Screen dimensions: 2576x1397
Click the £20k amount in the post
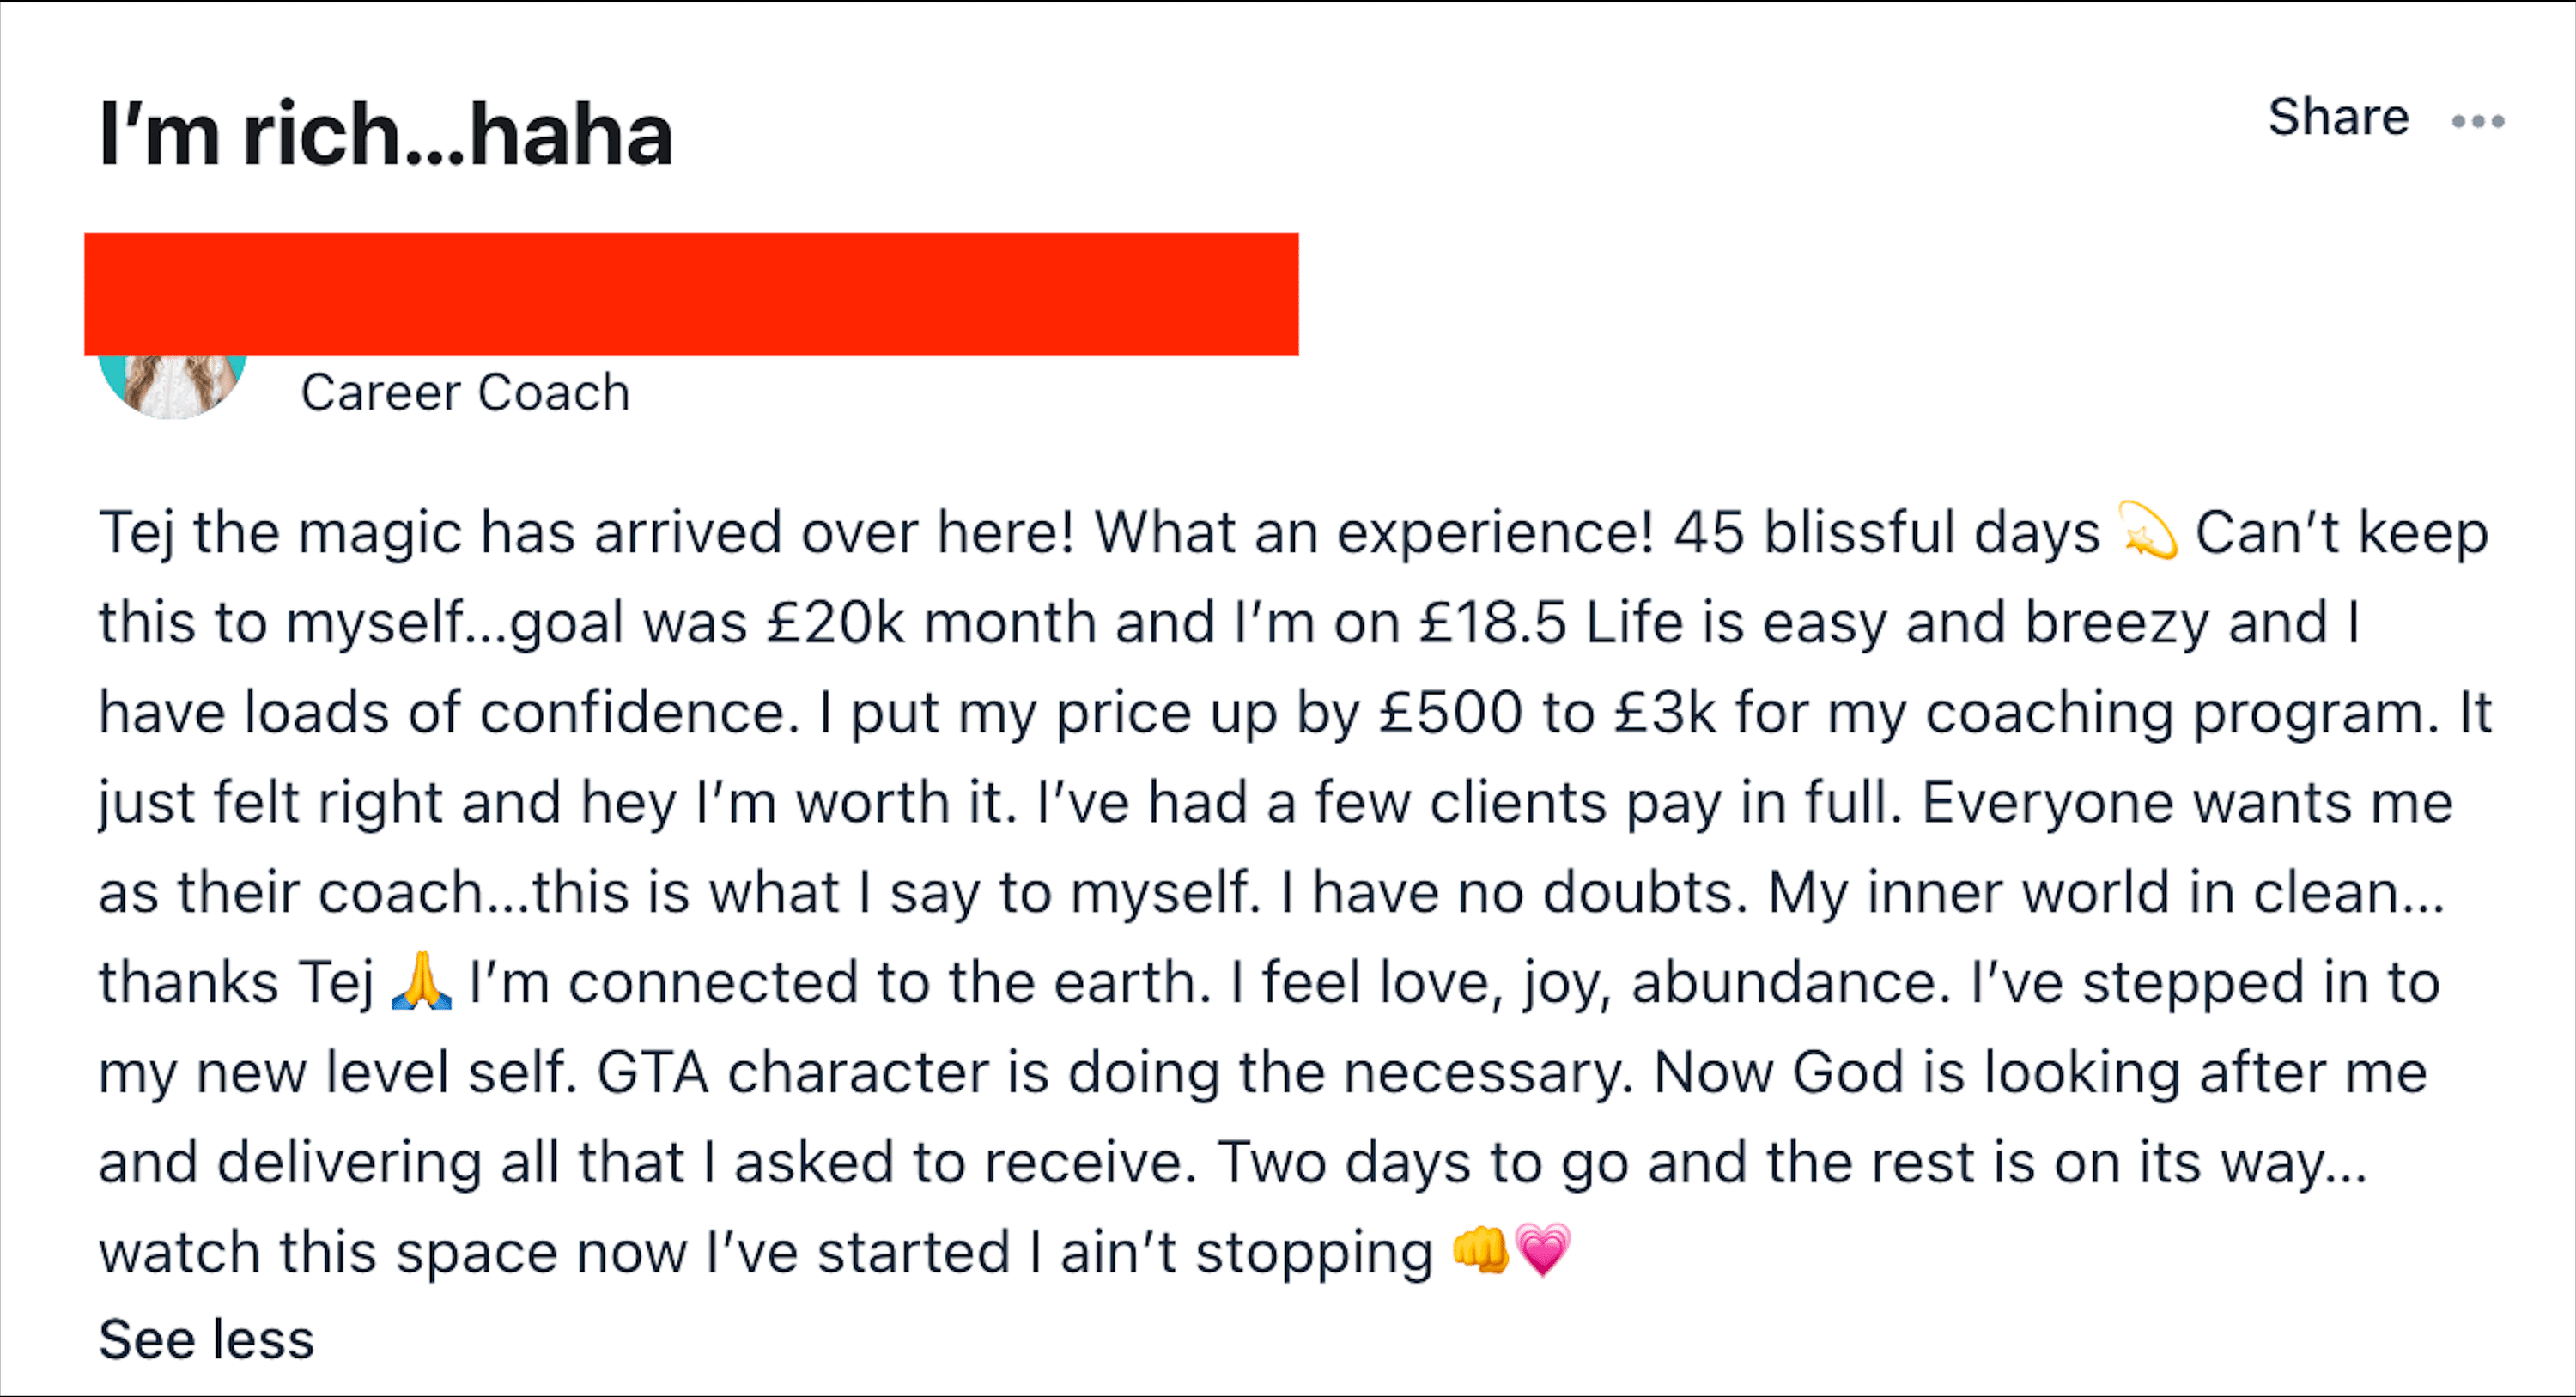(836, 622)
